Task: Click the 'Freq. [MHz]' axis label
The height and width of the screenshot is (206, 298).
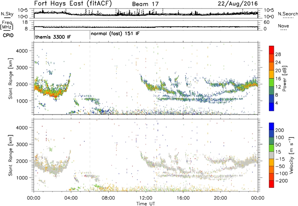Action: [7, 25]
